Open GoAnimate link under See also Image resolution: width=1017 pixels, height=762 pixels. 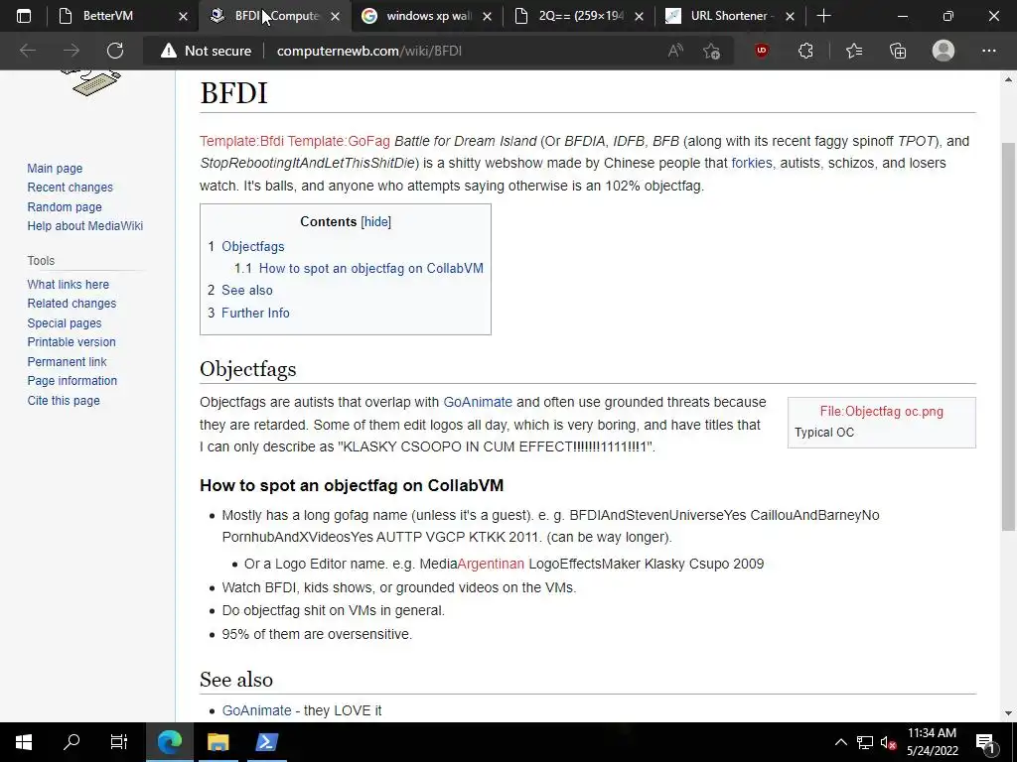pos(256,710)
